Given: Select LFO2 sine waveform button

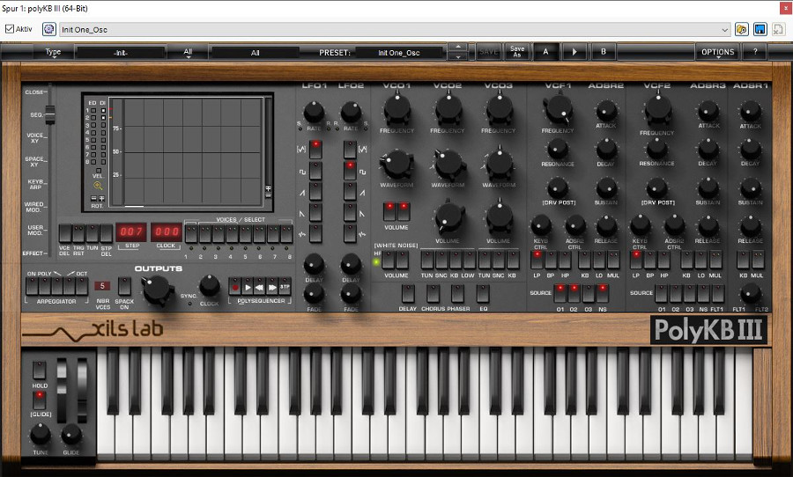Looking at the screenshot, I should click(x=350, y=150).
